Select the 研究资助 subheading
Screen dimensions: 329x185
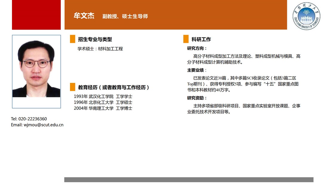click(197, 98)
